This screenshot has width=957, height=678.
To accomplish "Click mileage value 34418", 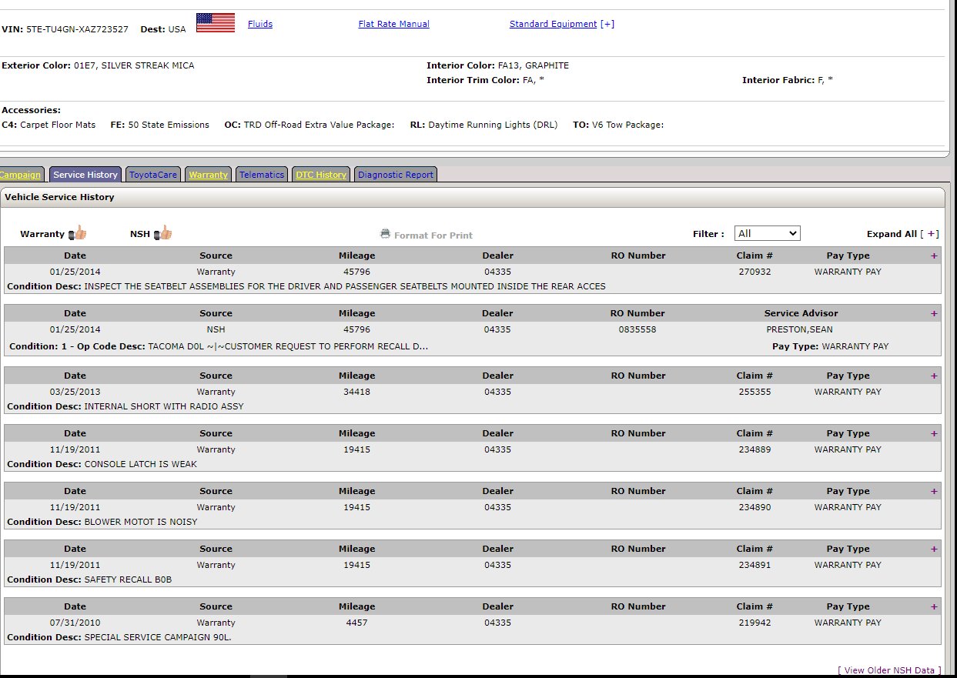I will (356, 392).
